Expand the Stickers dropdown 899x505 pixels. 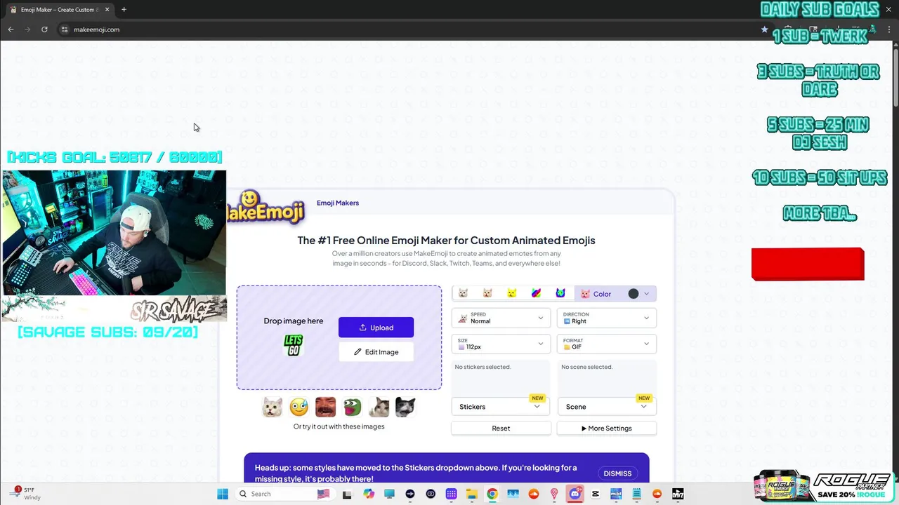(x=501, y=407)
